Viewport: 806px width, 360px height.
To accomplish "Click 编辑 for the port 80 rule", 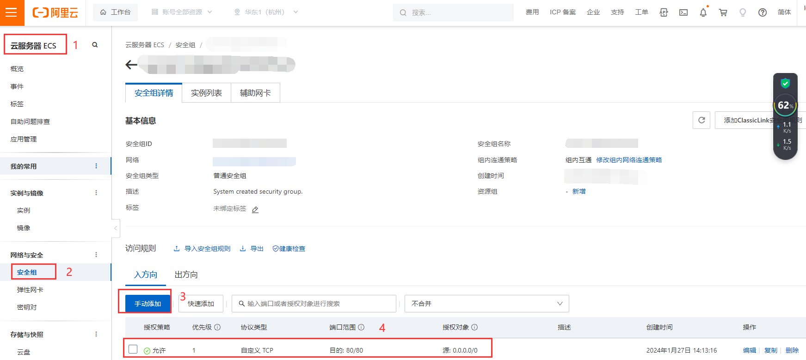I will pos(750,350).
